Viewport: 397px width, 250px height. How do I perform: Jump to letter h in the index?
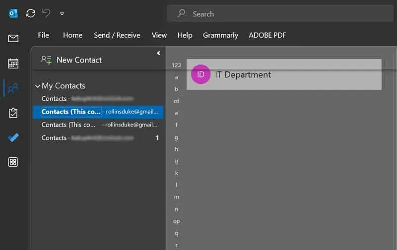tap(177, 149)
